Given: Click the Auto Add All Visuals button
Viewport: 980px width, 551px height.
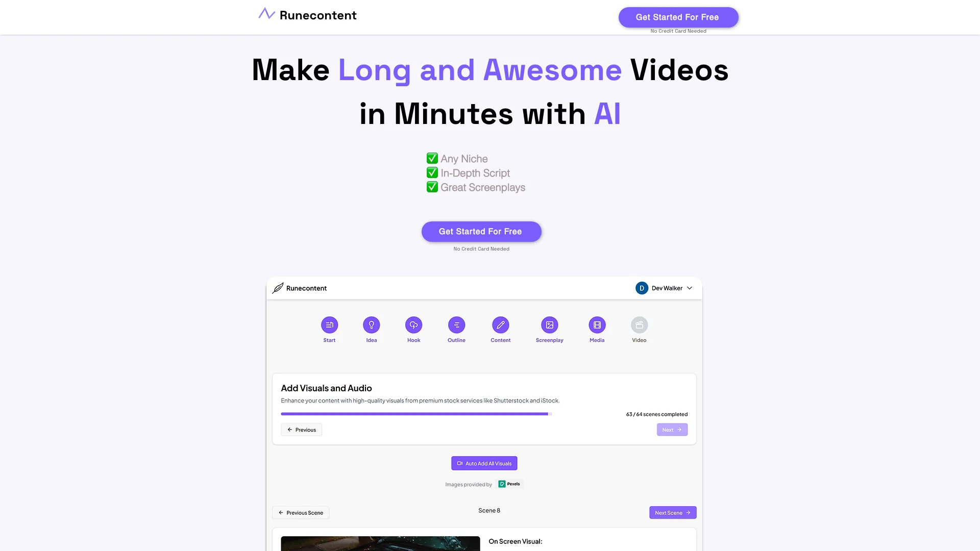Looking at the screenshot, I should pyautogui.click(x=484, y=463).
